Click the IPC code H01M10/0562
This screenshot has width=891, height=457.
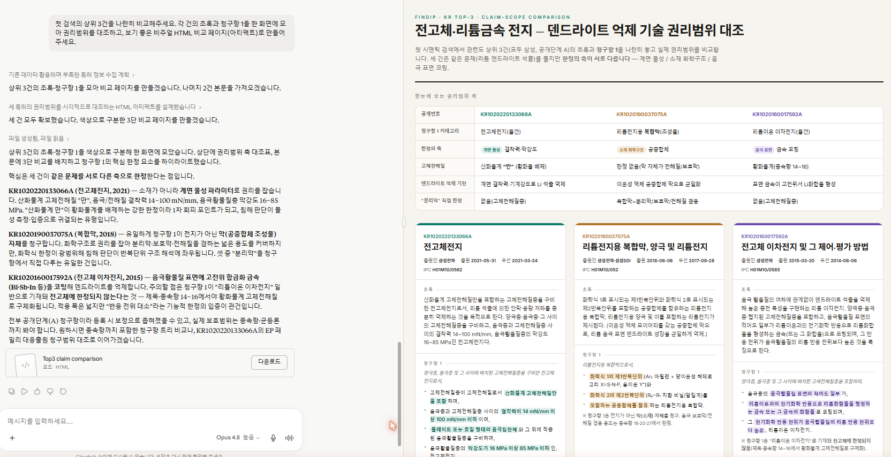click(447, 270)
